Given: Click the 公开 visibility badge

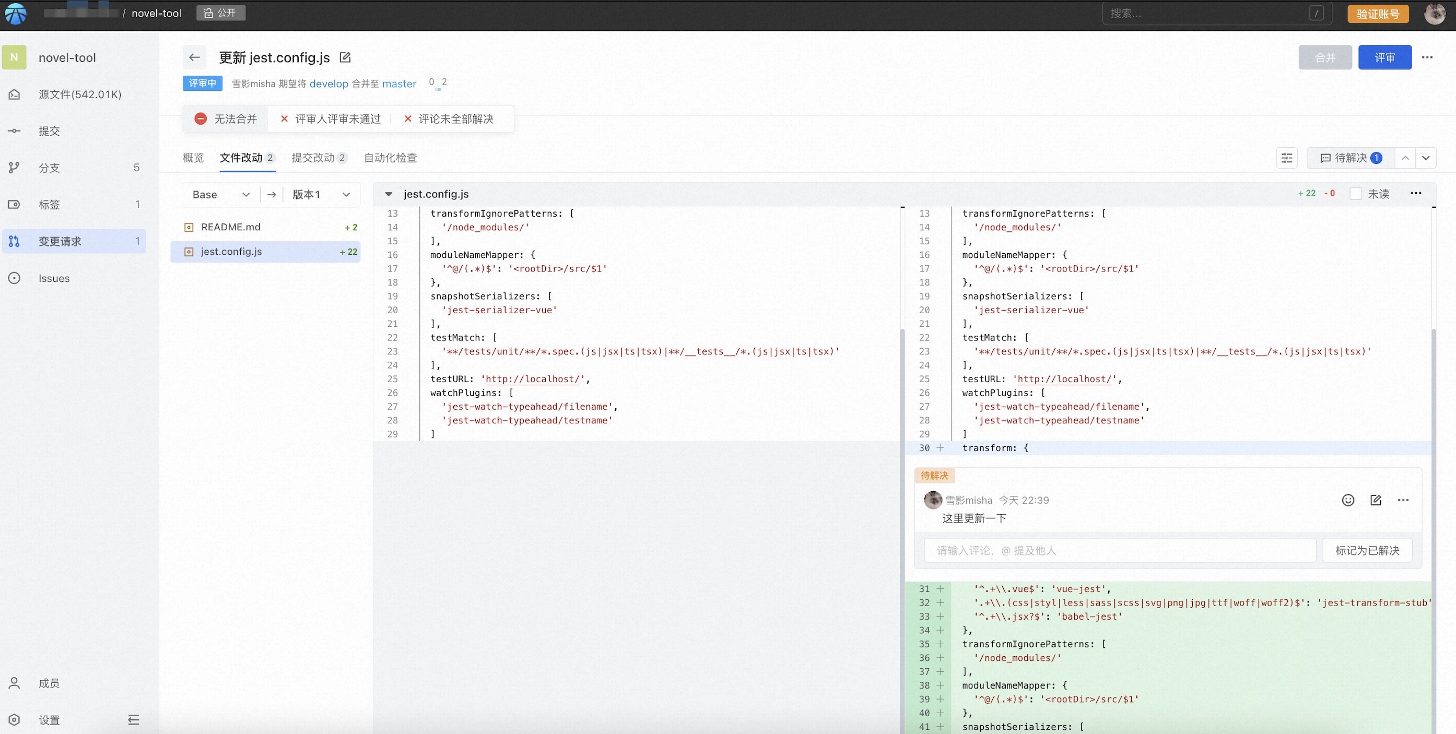Looking at the screenshot, I should pyautogui.click(x=221, y=13).
